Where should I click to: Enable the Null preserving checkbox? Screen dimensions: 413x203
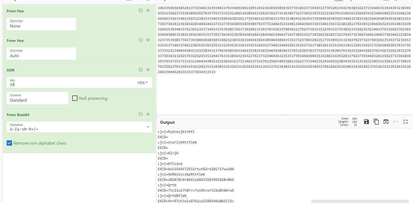click(x=75, y=98)
